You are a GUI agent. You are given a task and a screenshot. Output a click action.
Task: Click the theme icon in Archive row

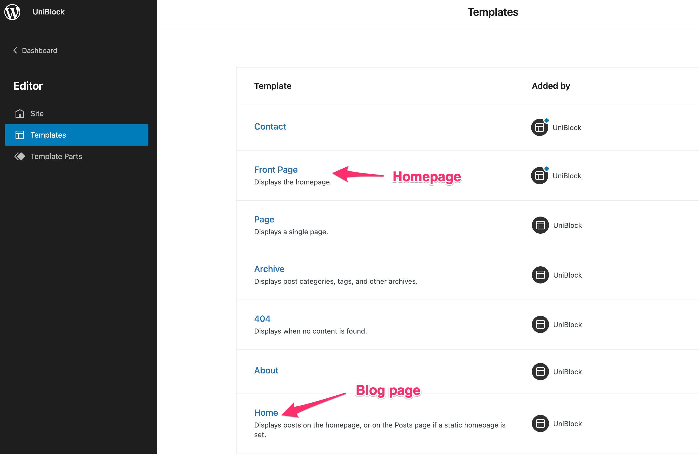[540, 275]
